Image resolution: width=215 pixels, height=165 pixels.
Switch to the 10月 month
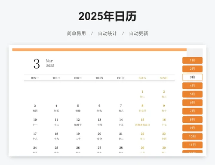pyautogui.click(x=192, y=137)
